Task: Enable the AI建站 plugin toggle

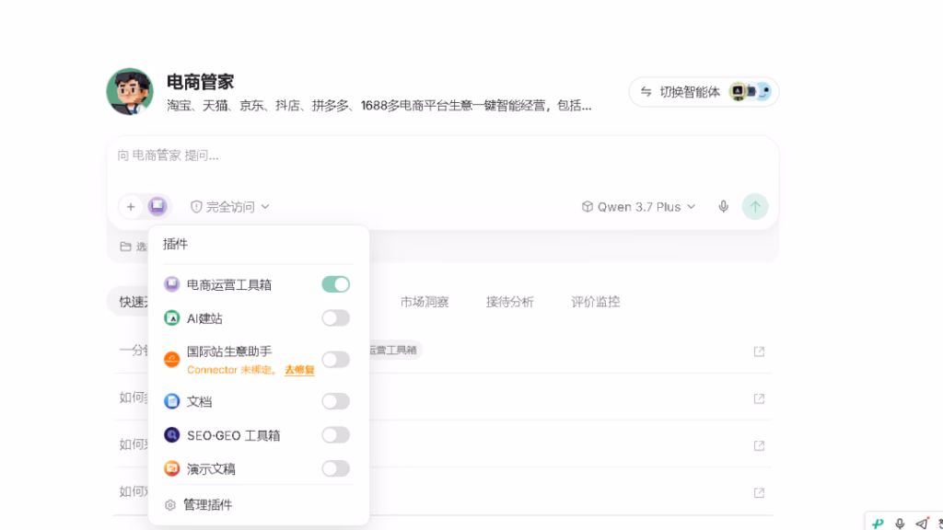Action: click(335, 317)
